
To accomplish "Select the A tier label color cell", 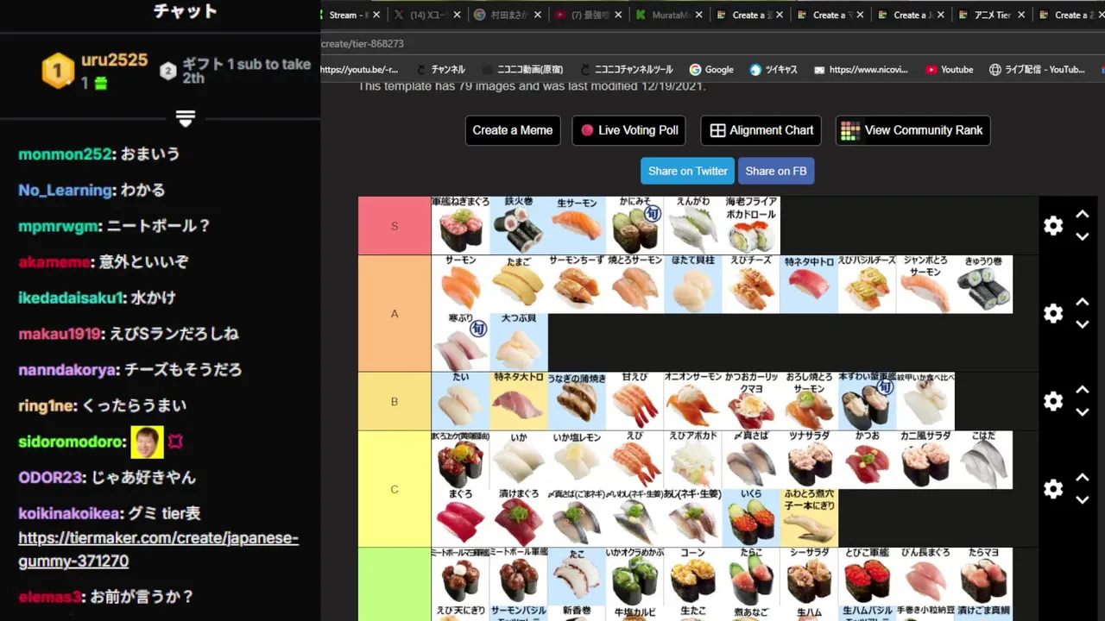I will [x=395, y=314].
